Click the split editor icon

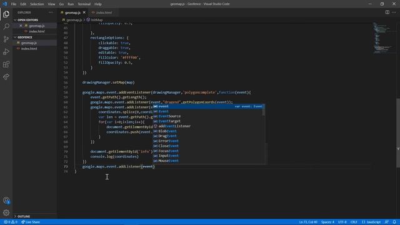387,12
